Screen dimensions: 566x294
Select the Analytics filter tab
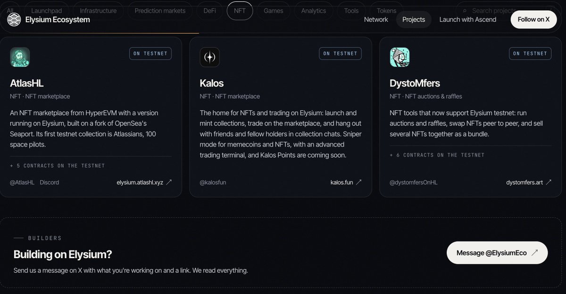(314, 10)
